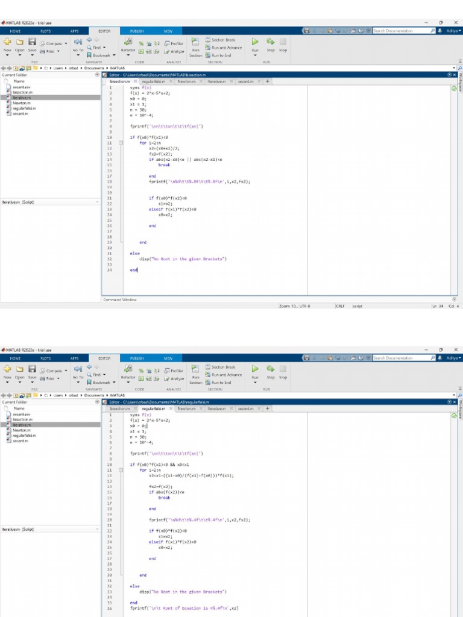Click the Open folder icon in the bottom window

point(20,370)
